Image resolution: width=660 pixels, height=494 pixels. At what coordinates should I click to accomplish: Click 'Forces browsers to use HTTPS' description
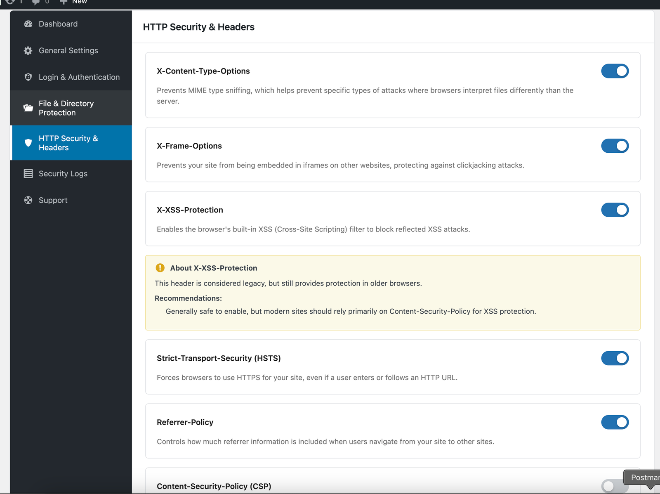click(x=307, y=378)
